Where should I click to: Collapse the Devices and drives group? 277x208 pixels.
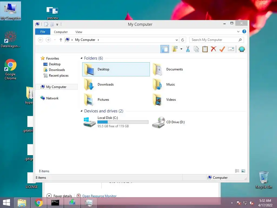pos(81,111)
